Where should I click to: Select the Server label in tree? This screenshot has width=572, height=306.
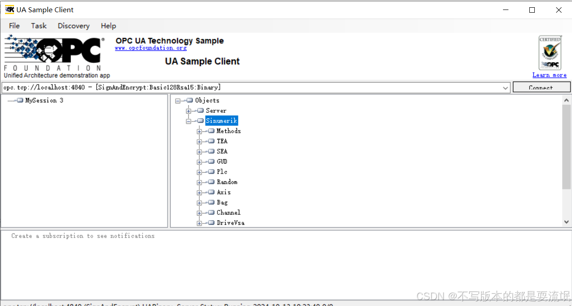pyautogui.click(x=216, y=111)
